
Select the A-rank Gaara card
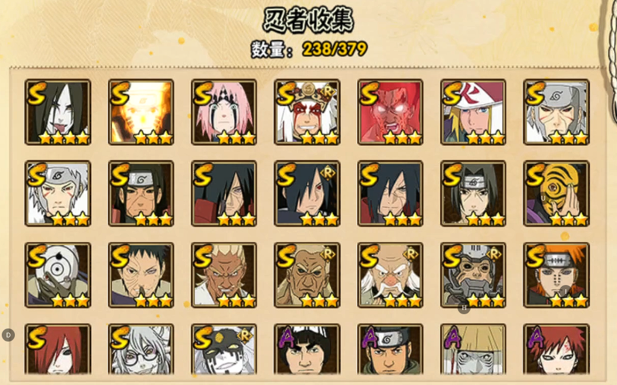[556, 349]
